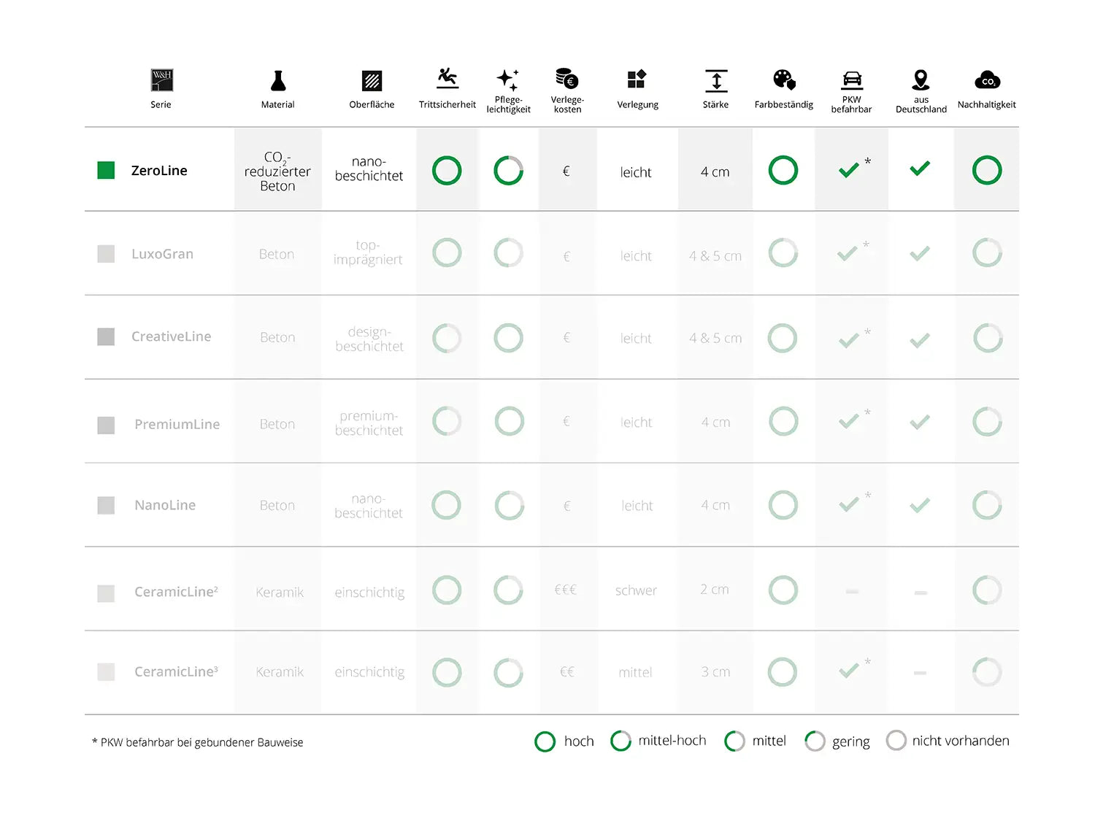The image size is (1095, 821).
Task: Click the Verlegekosten euro coins icon
Action: [567, 78]
